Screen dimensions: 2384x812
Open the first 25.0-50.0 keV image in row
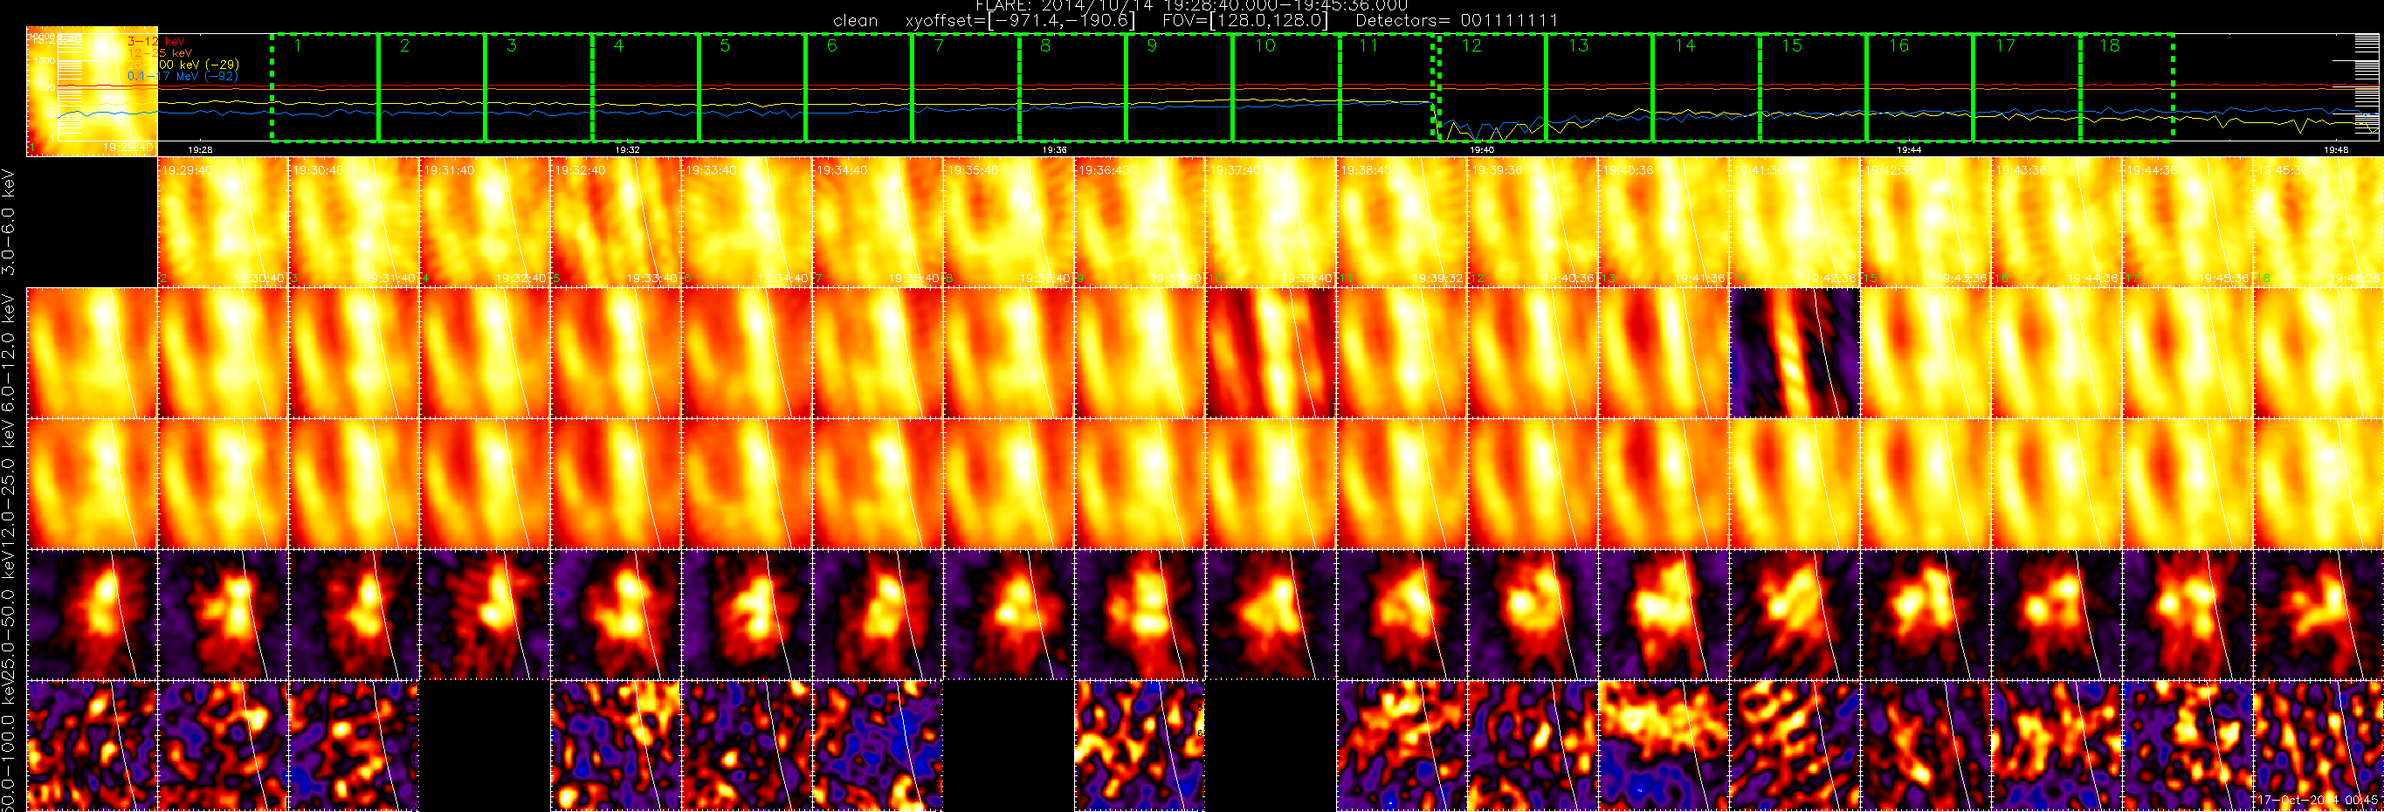pyautogui.click(x=92, y=615)
